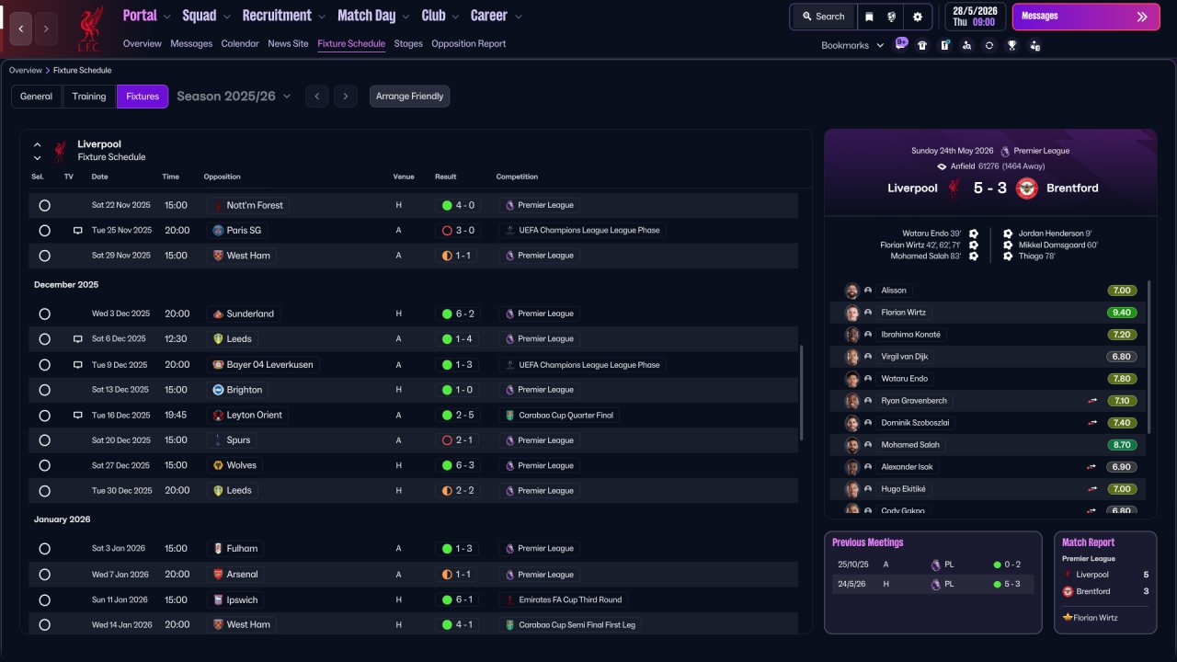The image size is (1177, 662).
Task: Toggle the Liverpool Fixture Schedule team switcher arrows
Action: pyautogui.click(x=38, y=151)
